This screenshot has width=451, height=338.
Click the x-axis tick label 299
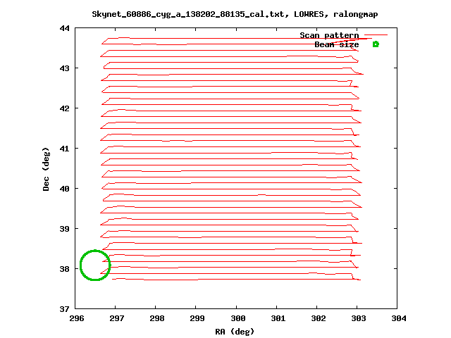pos(197,318)
